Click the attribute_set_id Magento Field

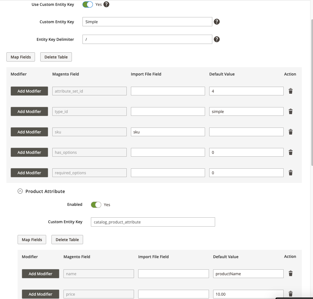coord(90,91)
